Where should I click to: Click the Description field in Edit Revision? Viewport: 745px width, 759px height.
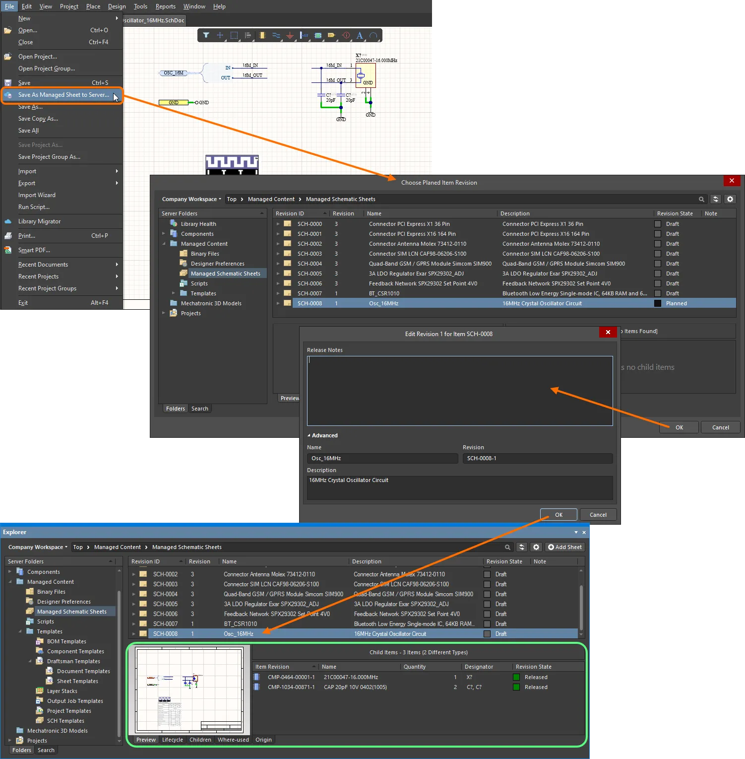pyautogui.click(x=460, y=488)
